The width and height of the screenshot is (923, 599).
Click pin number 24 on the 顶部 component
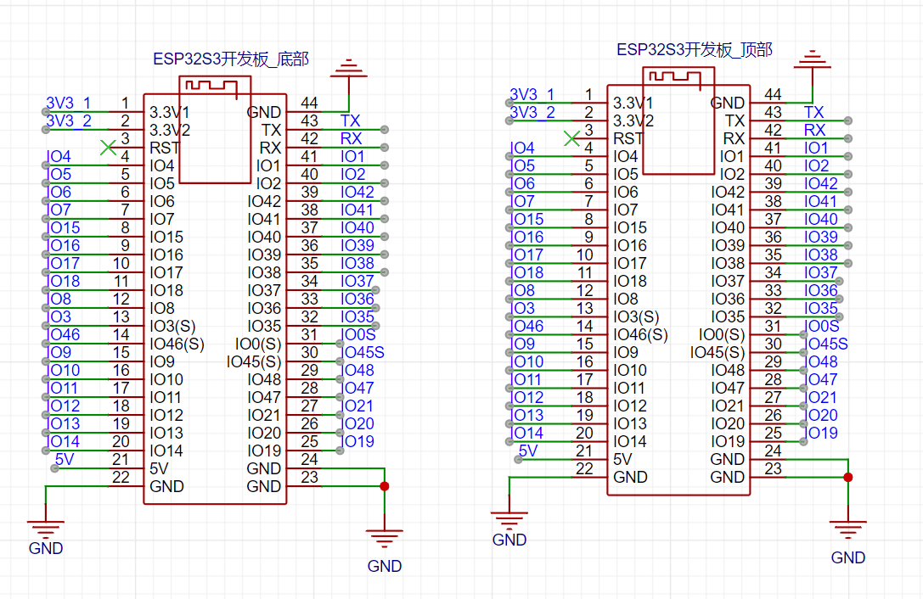(773, 451)
